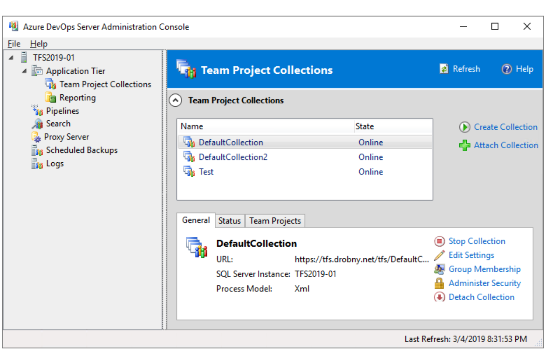The height and width of the screenshot is (364, 546).
Task: Open the Administer Security link
Action: point(485,283)
